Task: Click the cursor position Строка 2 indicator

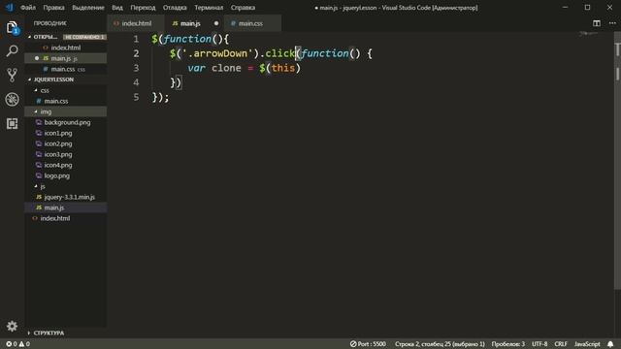Action: [x=440, y=344]
